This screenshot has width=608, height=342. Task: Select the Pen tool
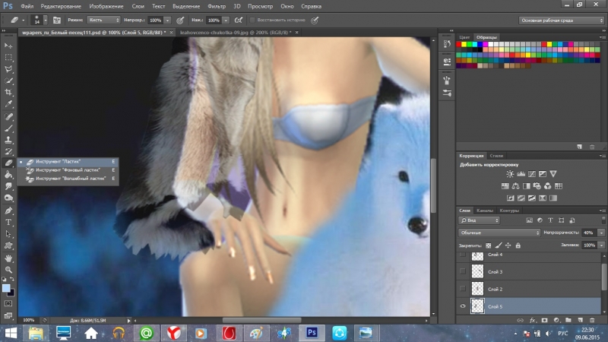coord(8,211)
